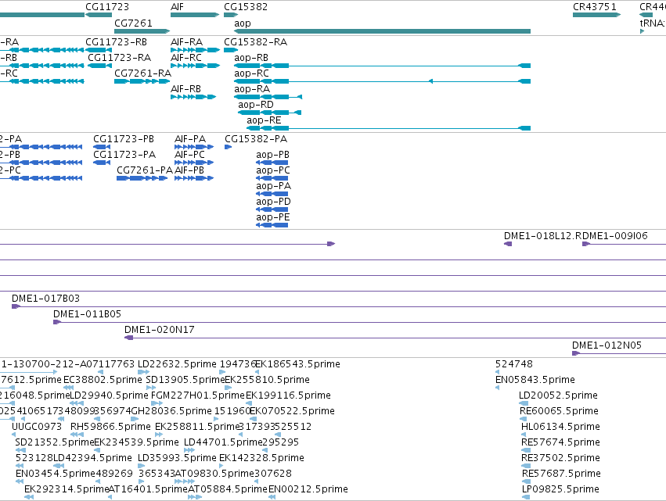
Task: Open the SD13905.5prime EST label
Action: (185, 380)
